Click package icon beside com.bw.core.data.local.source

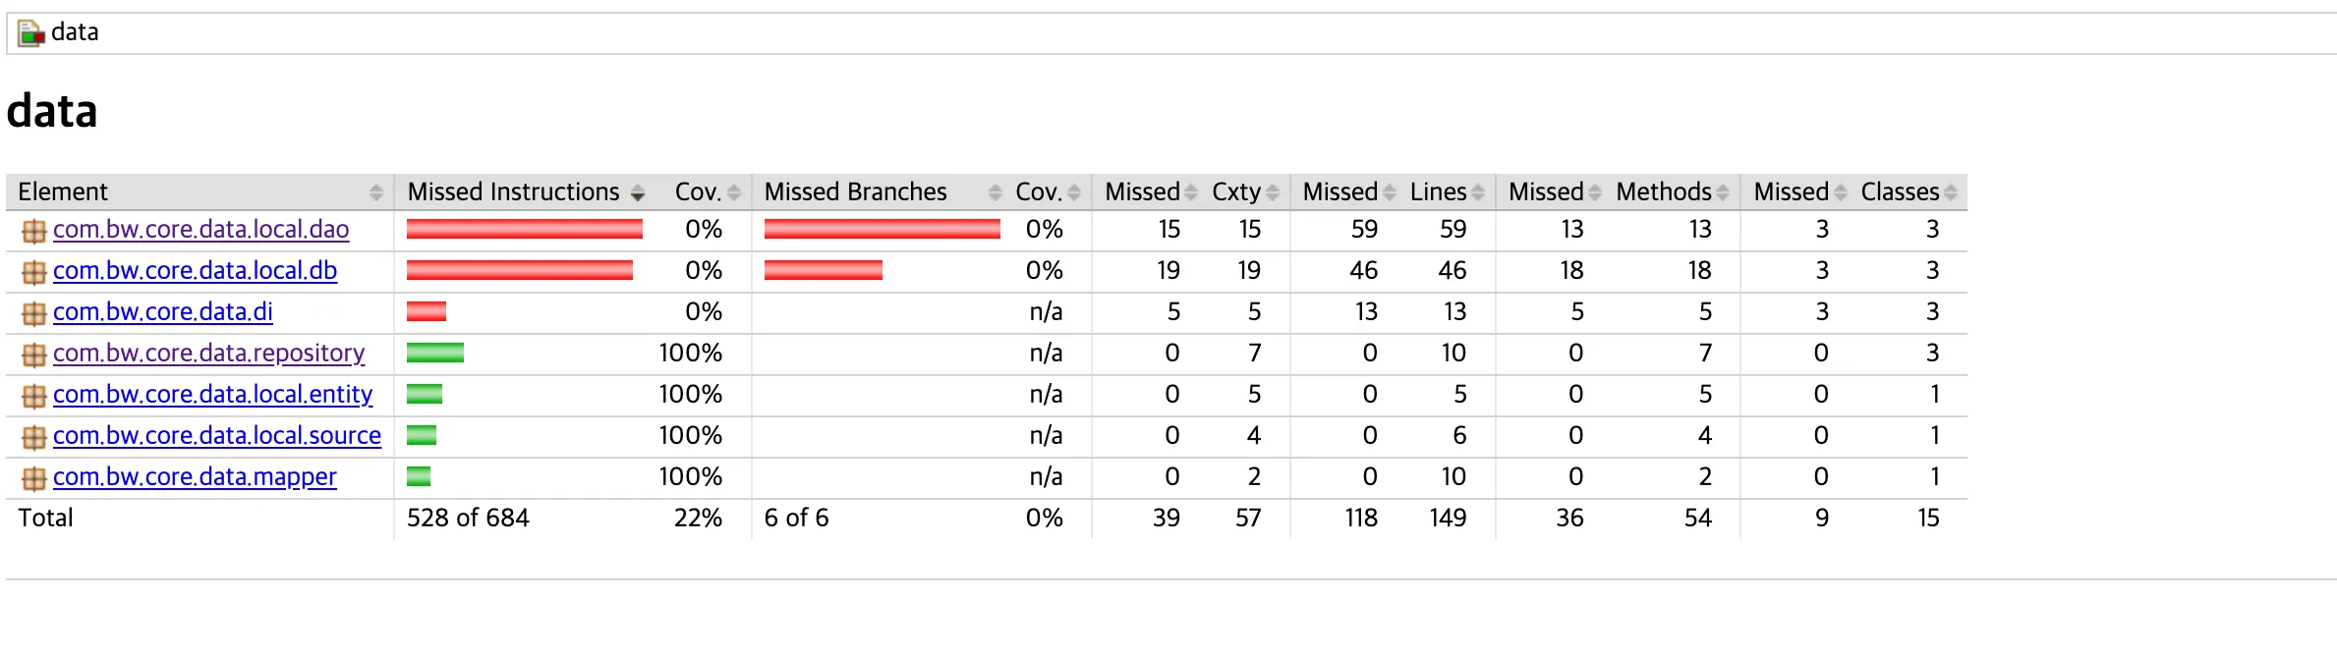34,437
